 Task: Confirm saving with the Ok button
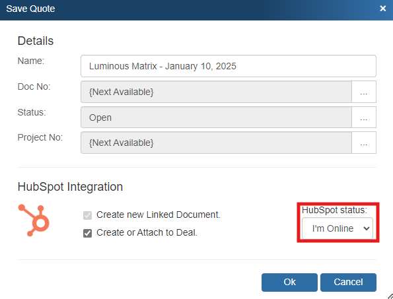(289, 282)
